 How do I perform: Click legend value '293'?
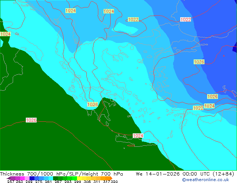68,182
